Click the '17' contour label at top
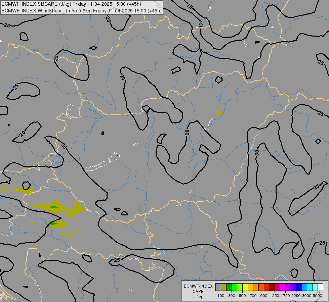Viewport: 329px width, 302px height. coord(201,25)
